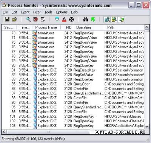The height and width of the screenshot is (143, 151).
Task: Click the PID column header
Action: coord(67,27)
